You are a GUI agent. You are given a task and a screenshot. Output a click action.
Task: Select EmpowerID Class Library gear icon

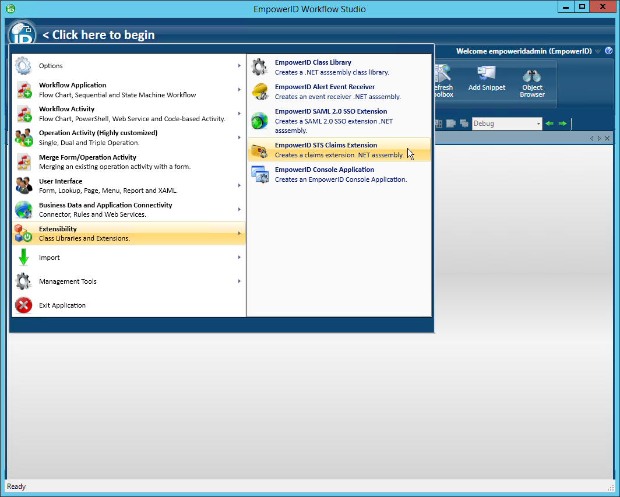tap(259, 67)
